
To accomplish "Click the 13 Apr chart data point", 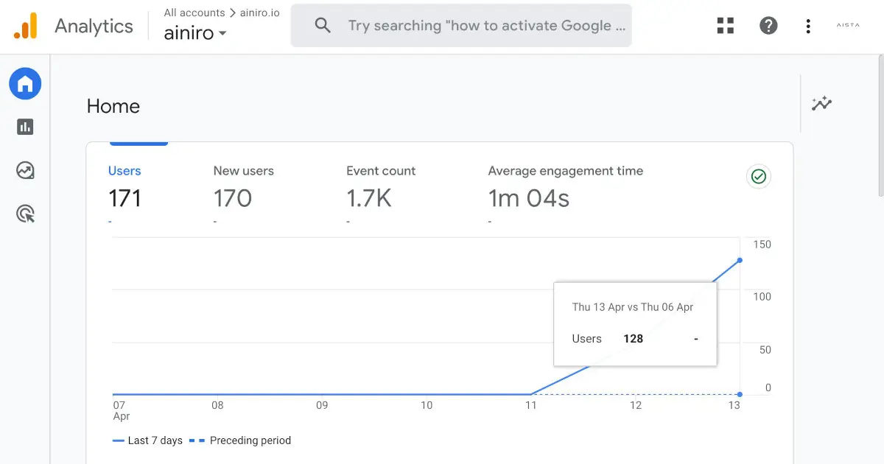I will (x=740, y=260).
